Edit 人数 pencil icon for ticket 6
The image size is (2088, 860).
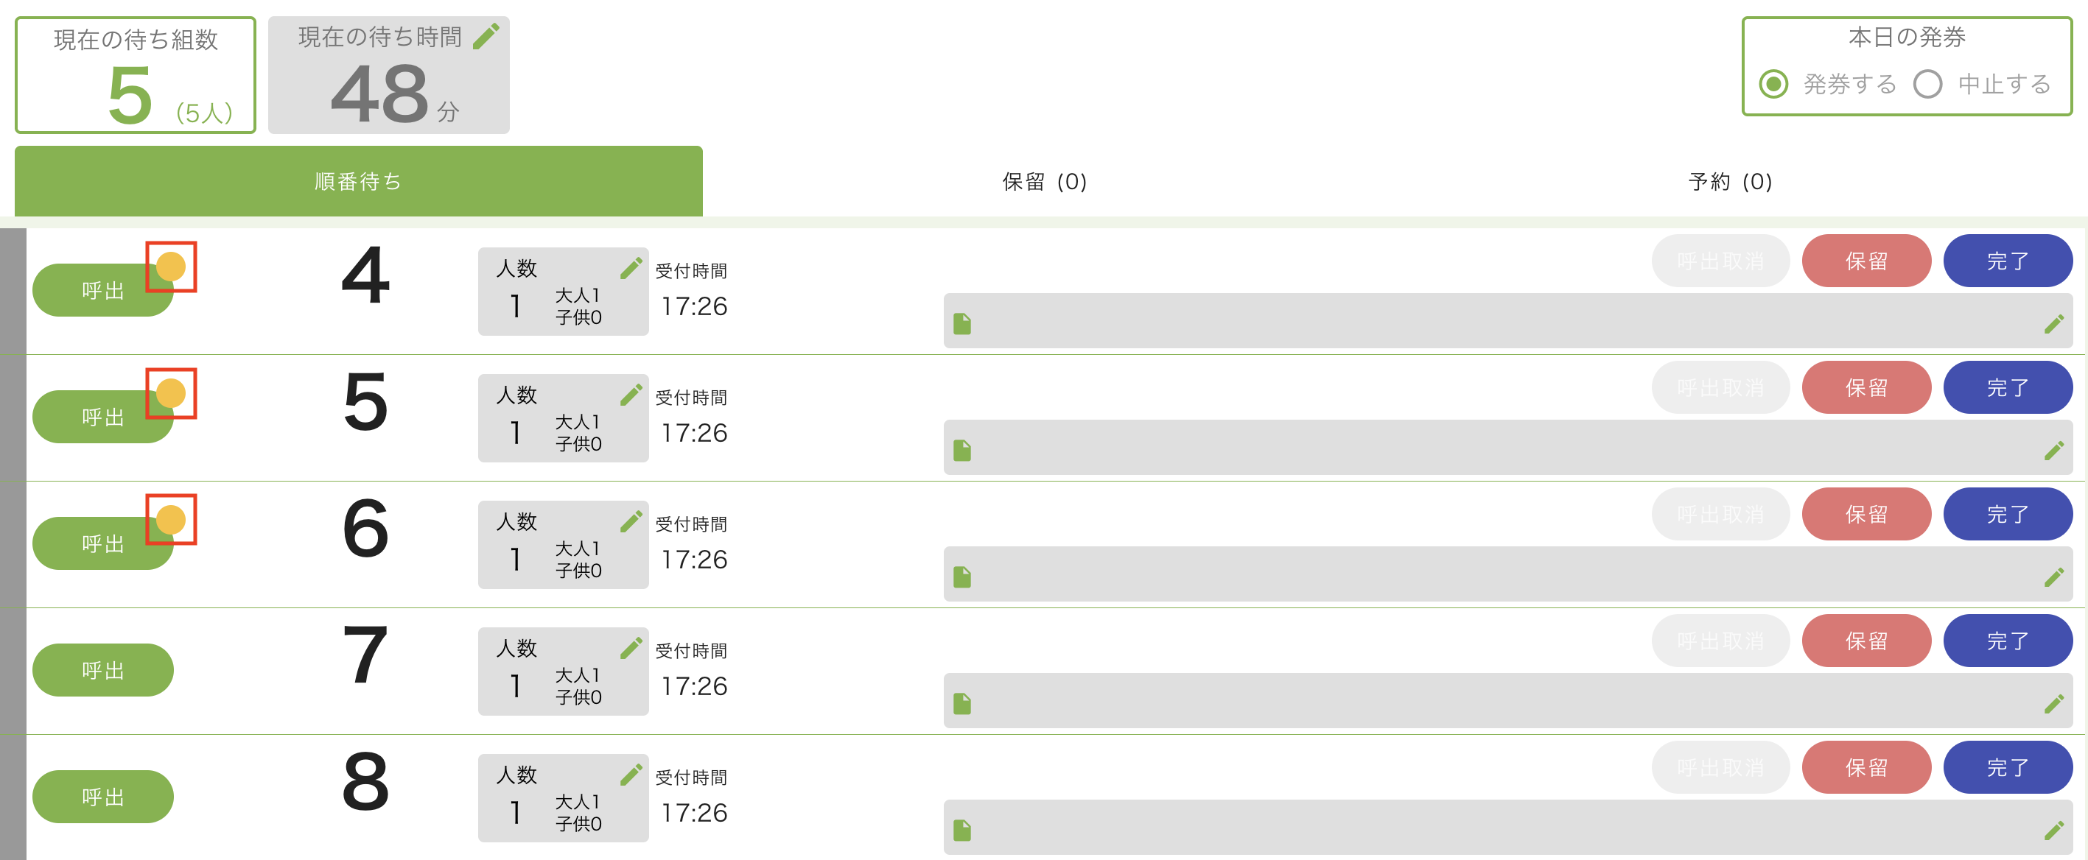point(631,521)
